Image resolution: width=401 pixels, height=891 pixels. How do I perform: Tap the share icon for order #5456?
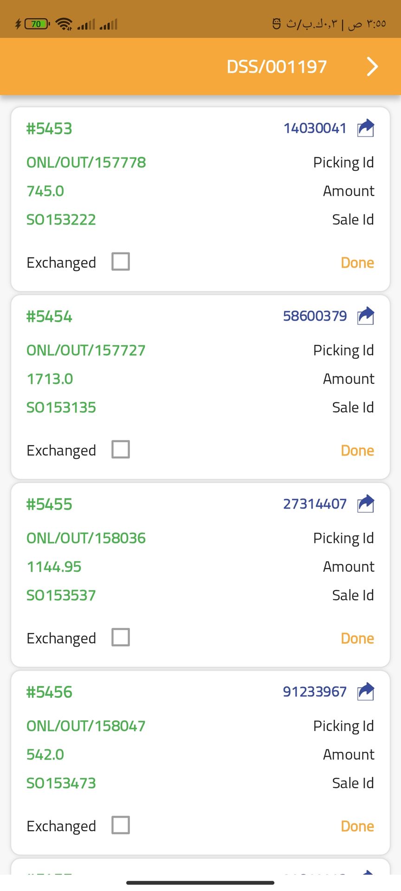366,691
